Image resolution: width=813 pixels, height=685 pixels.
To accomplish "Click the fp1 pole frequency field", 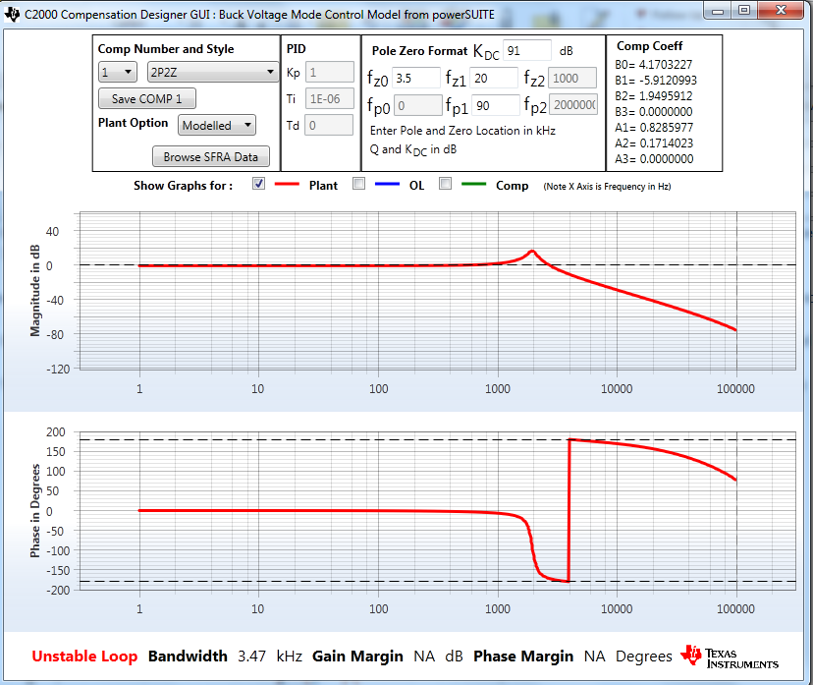I will 496,105.
